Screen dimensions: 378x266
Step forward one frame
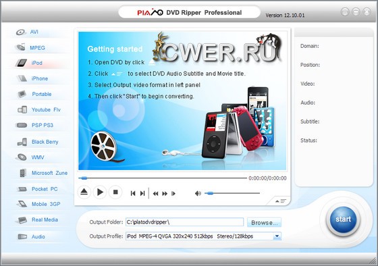pos(173,193)
